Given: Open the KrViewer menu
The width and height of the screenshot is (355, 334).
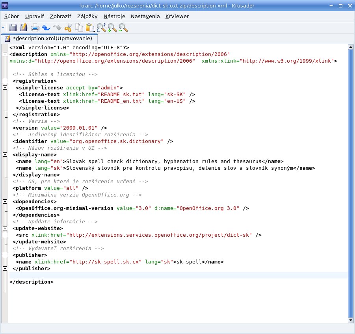Looking at the screenshot, I should click(x=177, y=17).
